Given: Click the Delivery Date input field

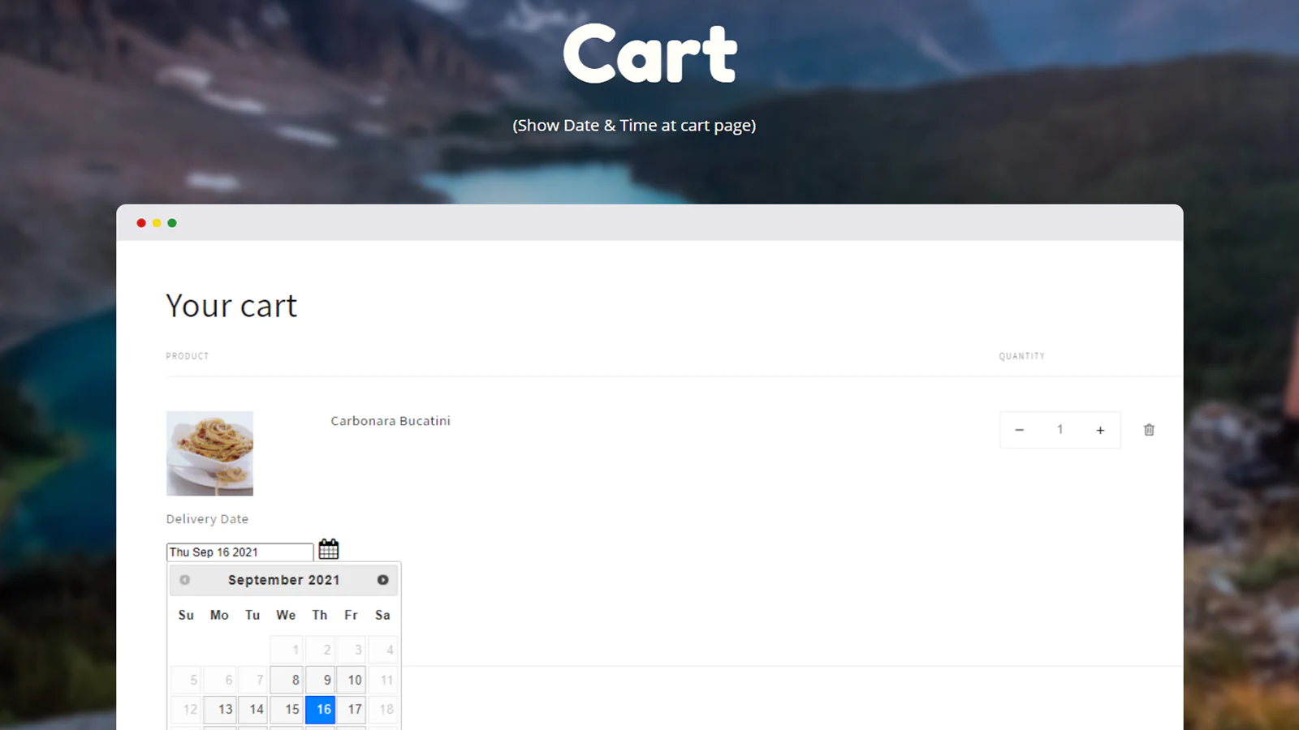Looking at the screenshot, I should click(240, 552).
